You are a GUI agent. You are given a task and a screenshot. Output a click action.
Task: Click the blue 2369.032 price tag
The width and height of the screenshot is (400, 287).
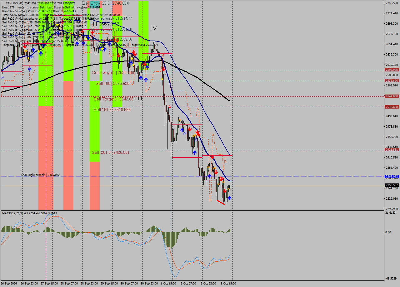(392, 177)
